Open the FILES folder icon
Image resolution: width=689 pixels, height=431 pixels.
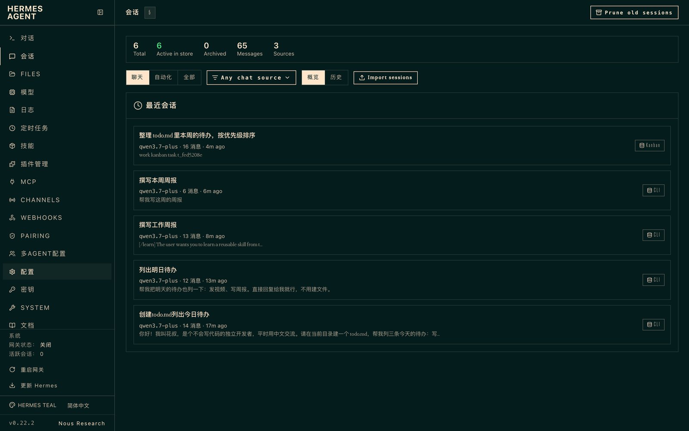coord(12,74)
